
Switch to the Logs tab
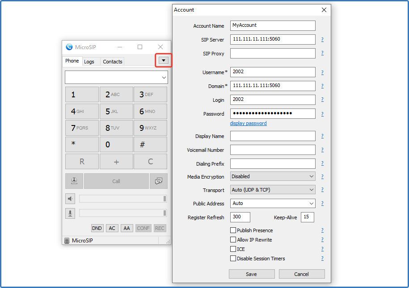point(89,62)
